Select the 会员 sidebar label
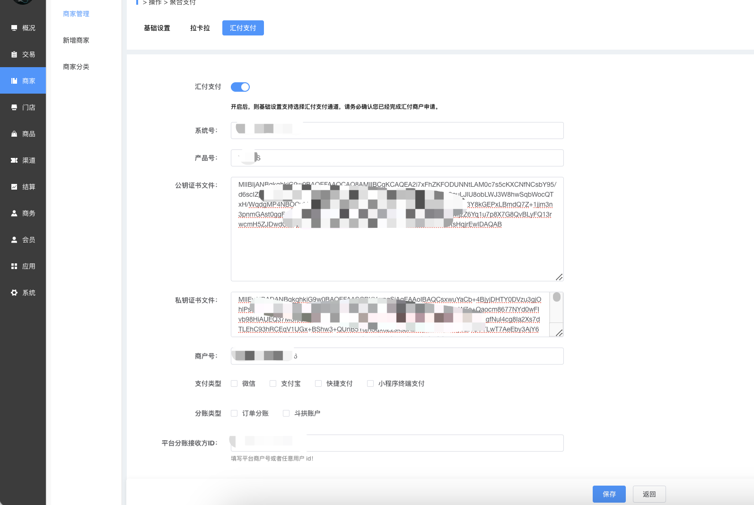 29,240
